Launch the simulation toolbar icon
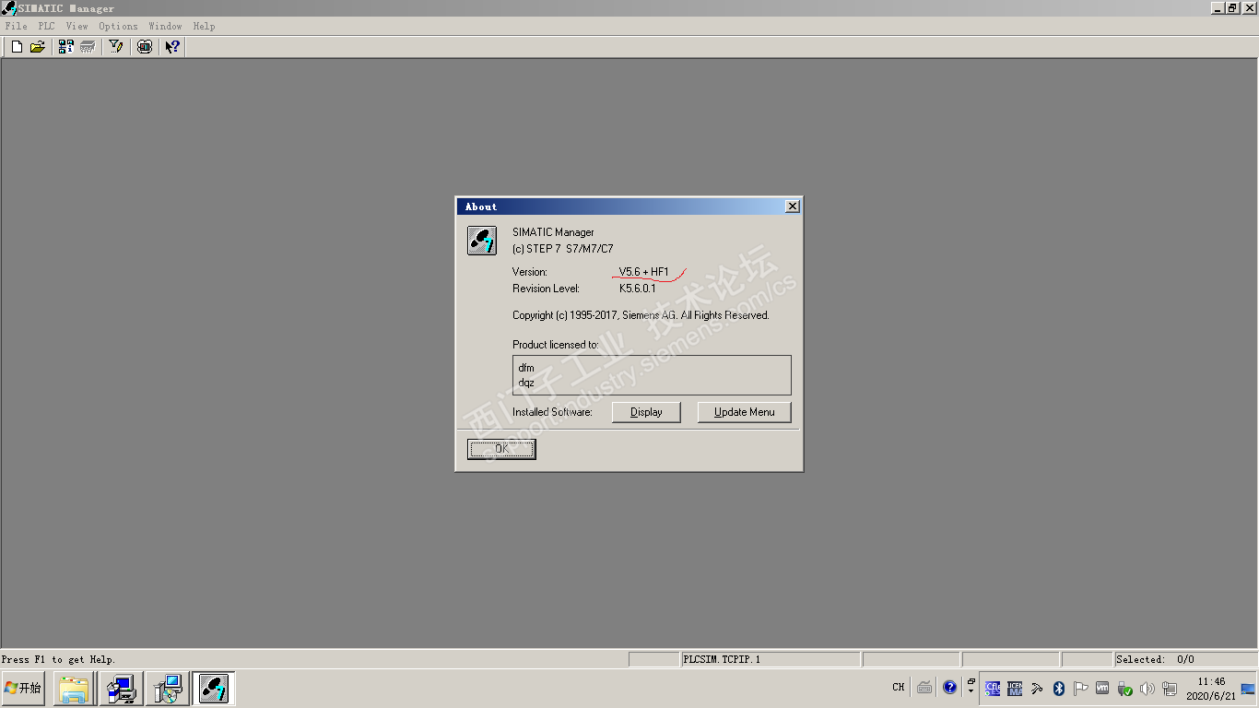Viewport: 1259px width, 708px height. point(145,46)
